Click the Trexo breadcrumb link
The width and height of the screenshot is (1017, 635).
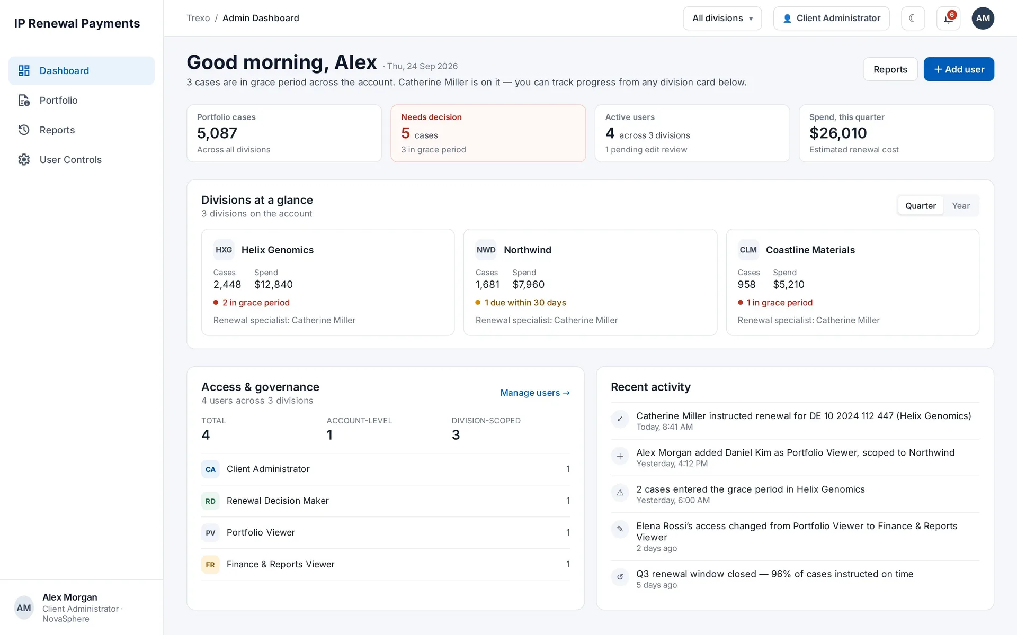coord(198,18)
